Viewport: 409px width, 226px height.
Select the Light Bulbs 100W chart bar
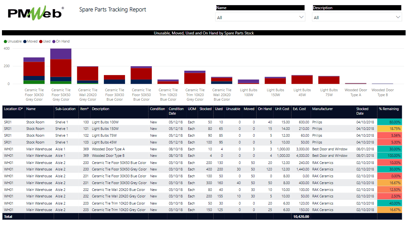(x=248, y=82)
